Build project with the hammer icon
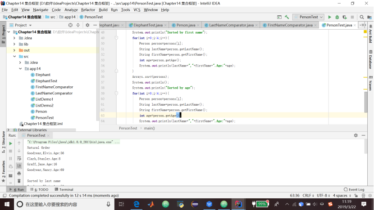This screenshot has width=374, height=210. point(287,17)
